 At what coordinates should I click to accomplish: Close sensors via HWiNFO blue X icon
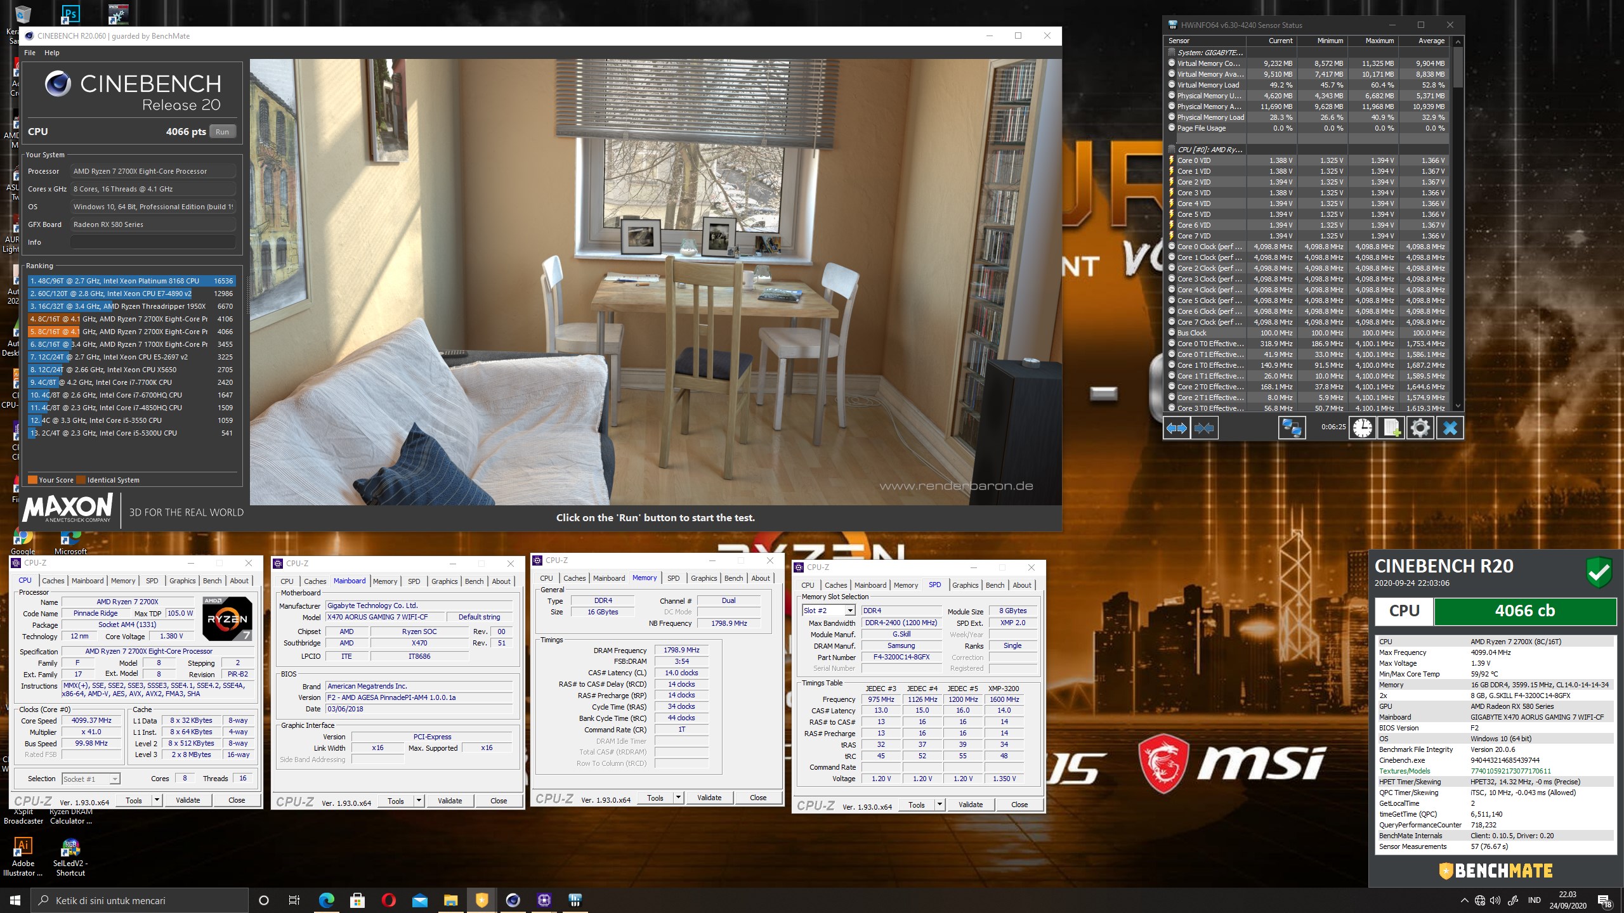(1450, 428)
